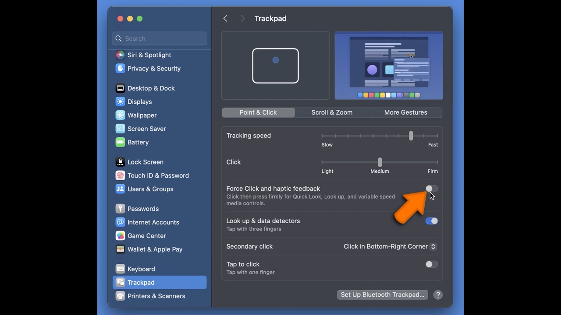Screen dimensions: 561x315
Task: Click the Slow end label of Tracking speed
Action: pyautogui.click(x=327, y=145)
